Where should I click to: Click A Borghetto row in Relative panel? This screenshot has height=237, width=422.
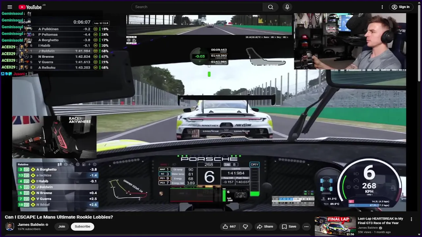pyautogui.click(x=57, y=170)
